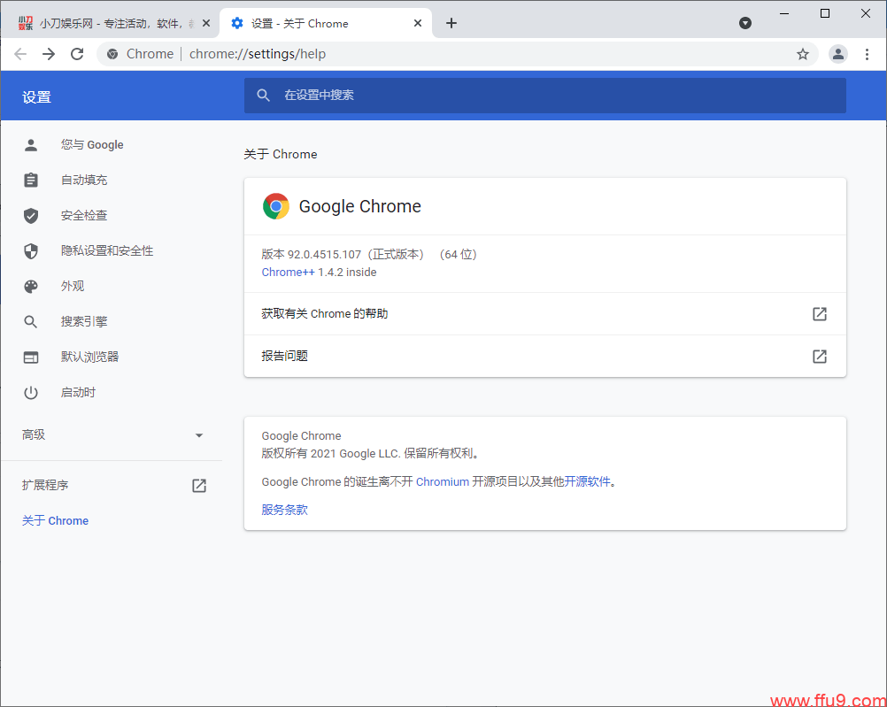Click the address bar URL chrome://settings/help

click(258, 54)
